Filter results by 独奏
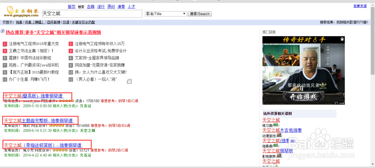This screenshot has height=168, width=375. click(x=19, y=22)
